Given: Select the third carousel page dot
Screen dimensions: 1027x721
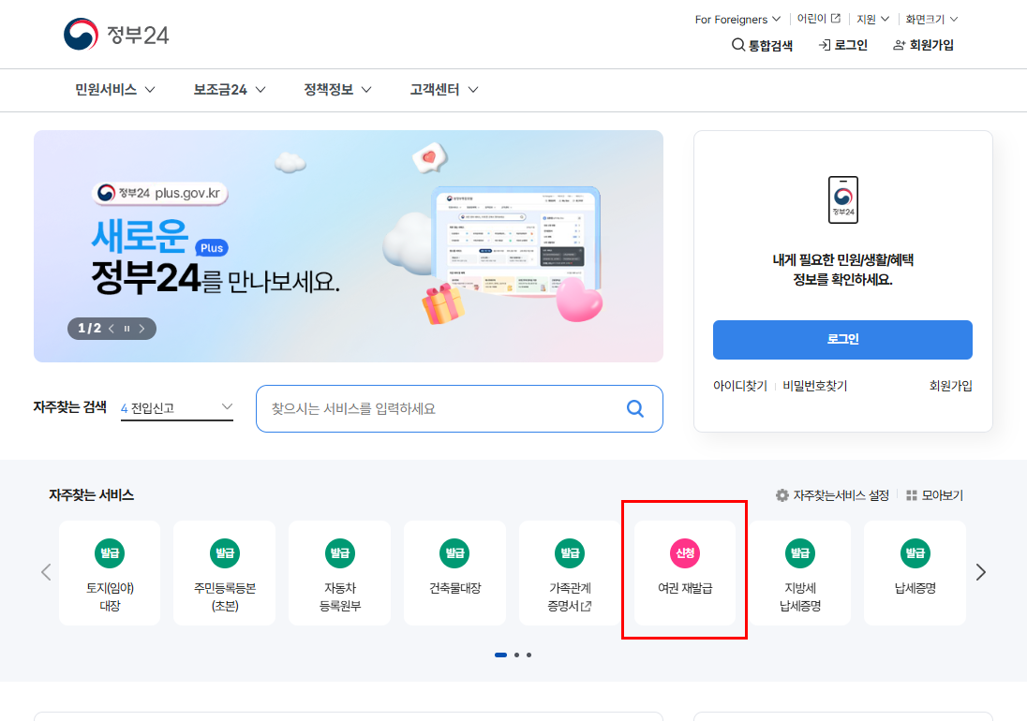Looking at the screenshot, I should (x=529, y=655).
